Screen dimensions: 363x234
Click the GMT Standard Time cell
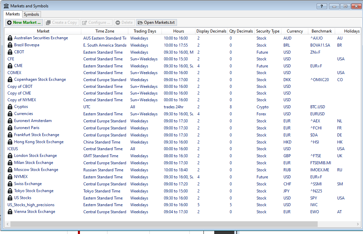101,156
